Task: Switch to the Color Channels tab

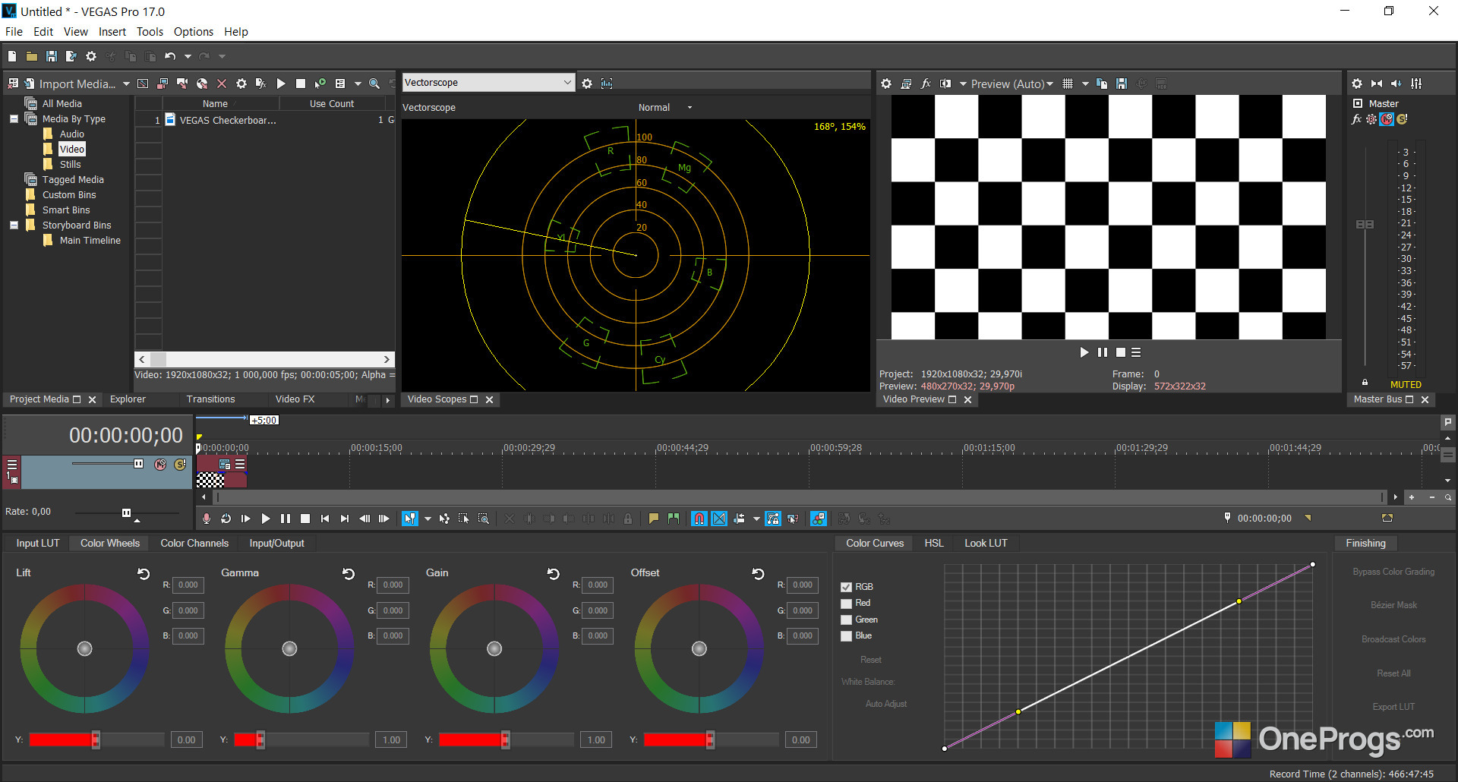Action: 194,543
